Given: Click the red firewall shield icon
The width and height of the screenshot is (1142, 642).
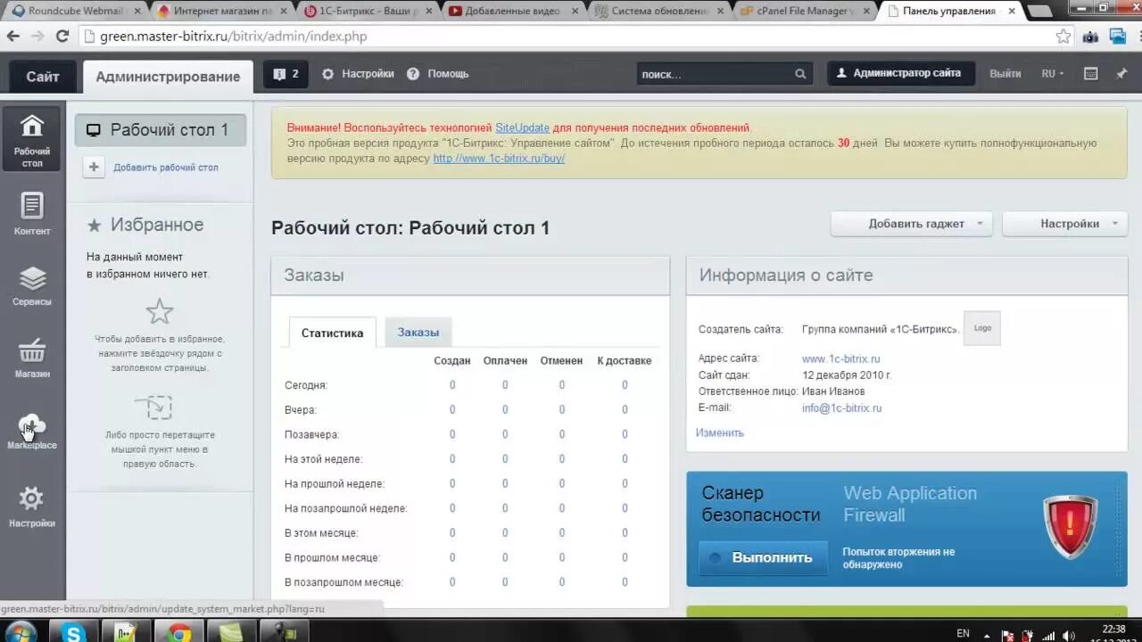Looking at the screenshot, I should point(1070,527).
